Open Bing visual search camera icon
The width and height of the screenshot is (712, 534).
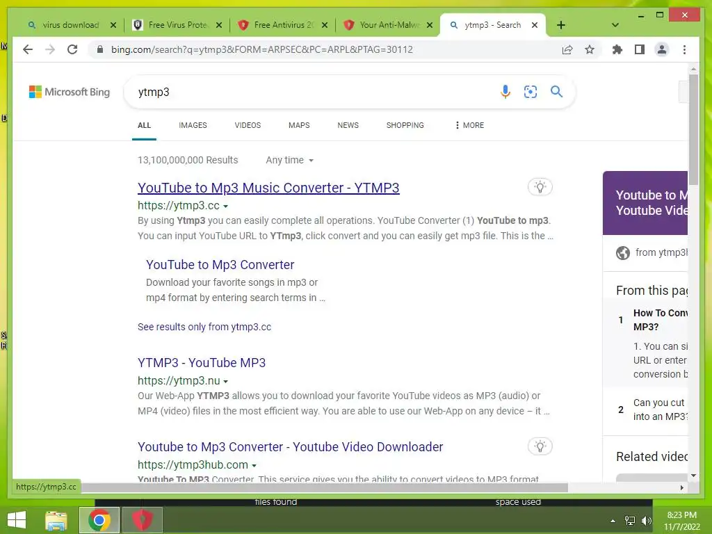click(531, 92)
